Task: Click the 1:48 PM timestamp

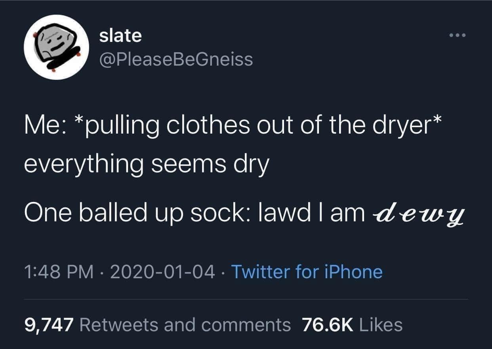Action: pyautogui.click(x=59, y=272)
